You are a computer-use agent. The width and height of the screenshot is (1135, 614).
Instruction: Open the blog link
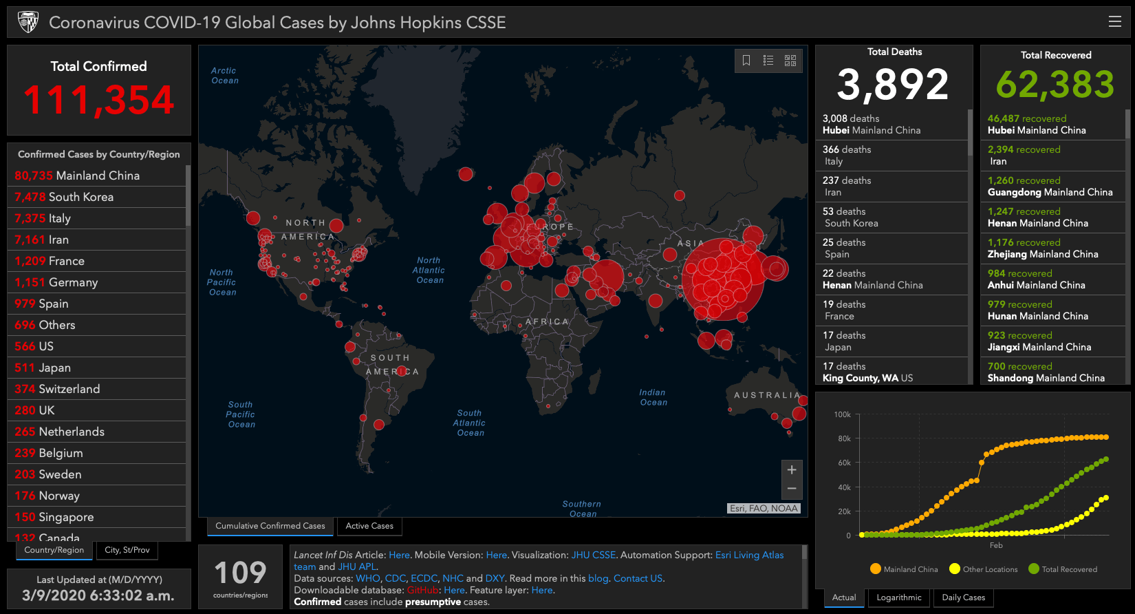[598, 578]
